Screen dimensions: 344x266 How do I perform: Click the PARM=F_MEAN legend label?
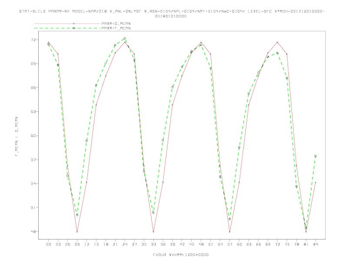[x=116, y=28]
